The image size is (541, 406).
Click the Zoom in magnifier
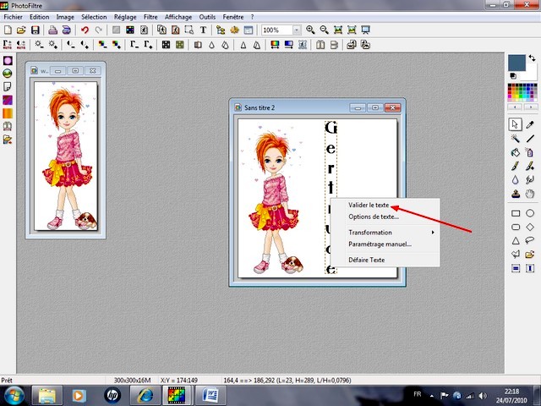tap(310, 30)
